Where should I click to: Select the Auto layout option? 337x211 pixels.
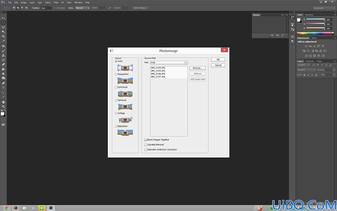point(116,61)
